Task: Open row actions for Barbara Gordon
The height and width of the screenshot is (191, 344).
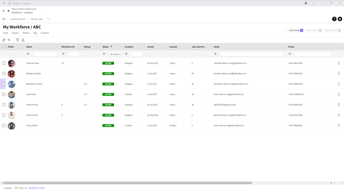Action: 339,73
